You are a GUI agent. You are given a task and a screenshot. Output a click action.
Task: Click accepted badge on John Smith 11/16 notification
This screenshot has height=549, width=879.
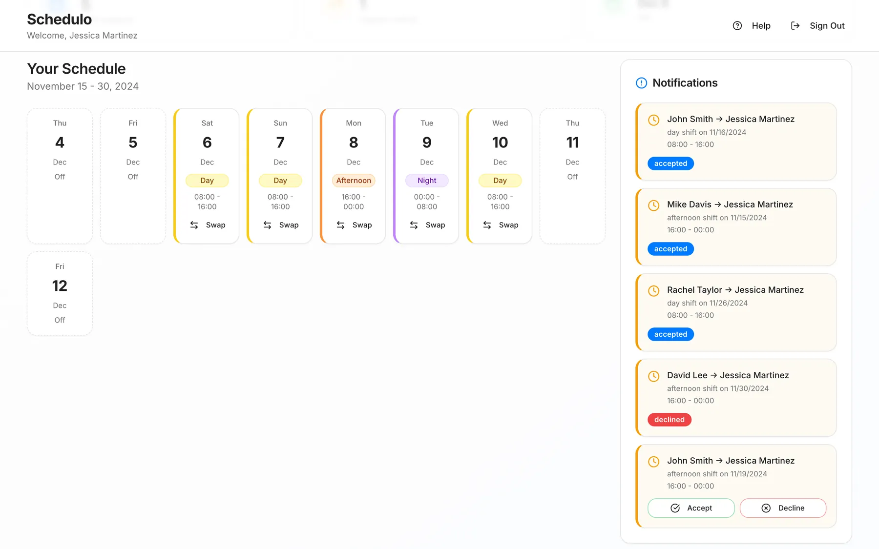click(x=670, y=163)
